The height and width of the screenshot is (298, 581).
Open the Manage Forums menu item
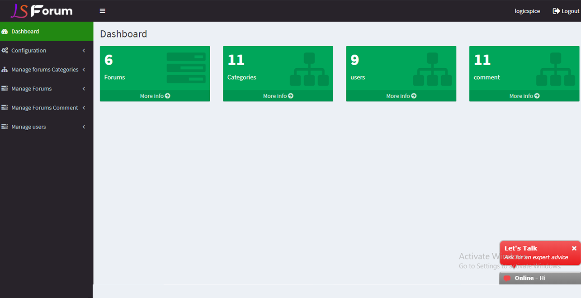click(x=47, y=88)
